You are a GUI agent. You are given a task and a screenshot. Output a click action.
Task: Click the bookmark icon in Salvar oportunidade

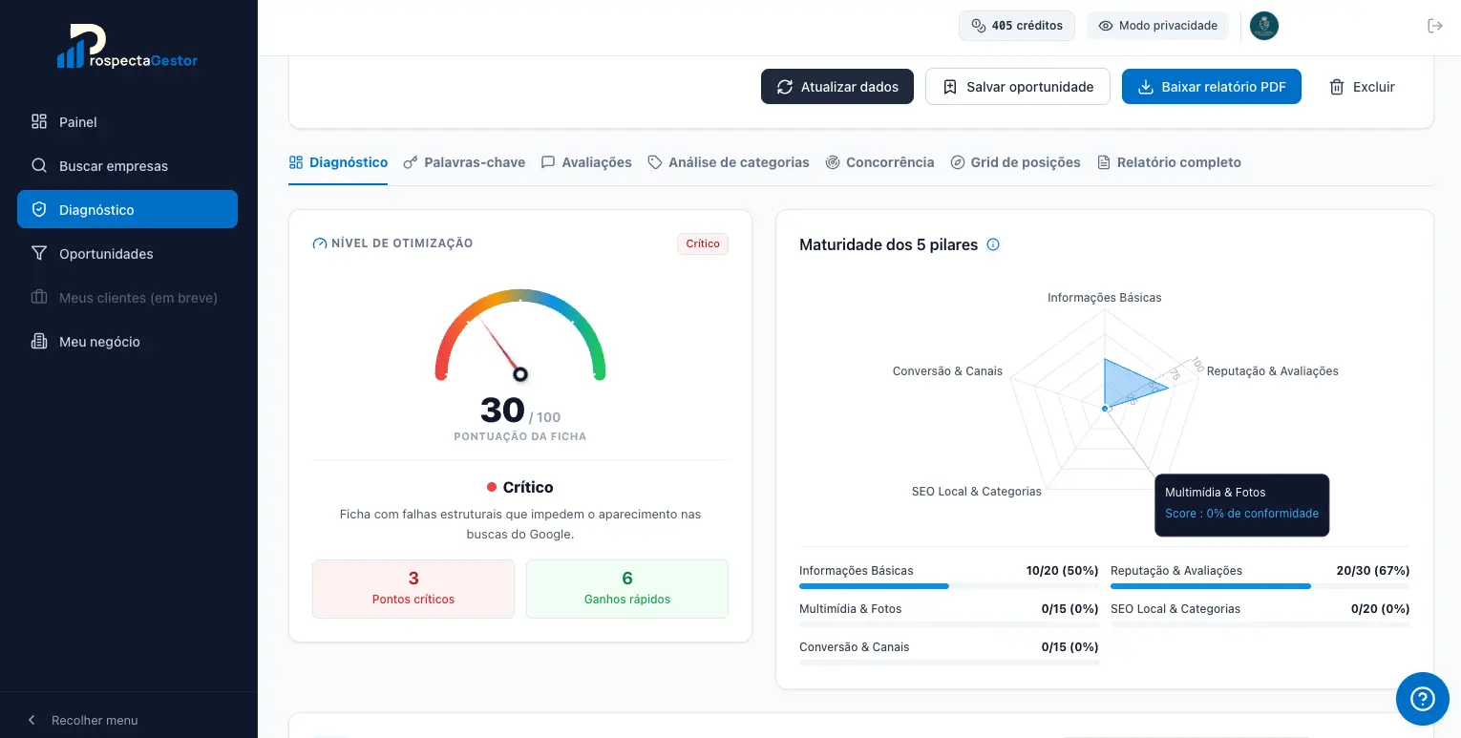point(950,87)
